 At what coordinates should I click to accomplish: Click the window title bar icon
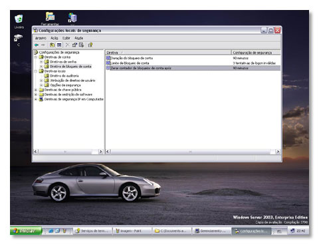[35, 31]
